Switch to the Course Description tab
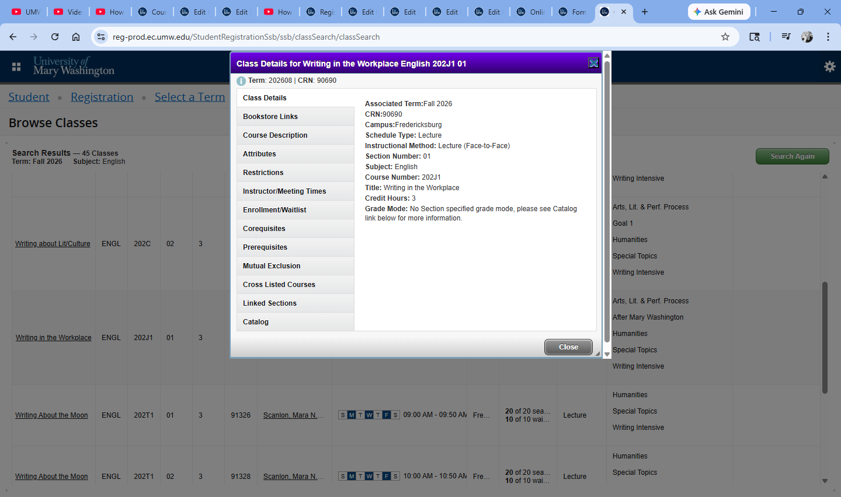 tap(275, 135)
